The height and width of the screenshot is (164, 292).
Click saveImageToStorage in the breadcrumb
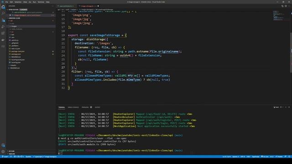coord(105,10)
